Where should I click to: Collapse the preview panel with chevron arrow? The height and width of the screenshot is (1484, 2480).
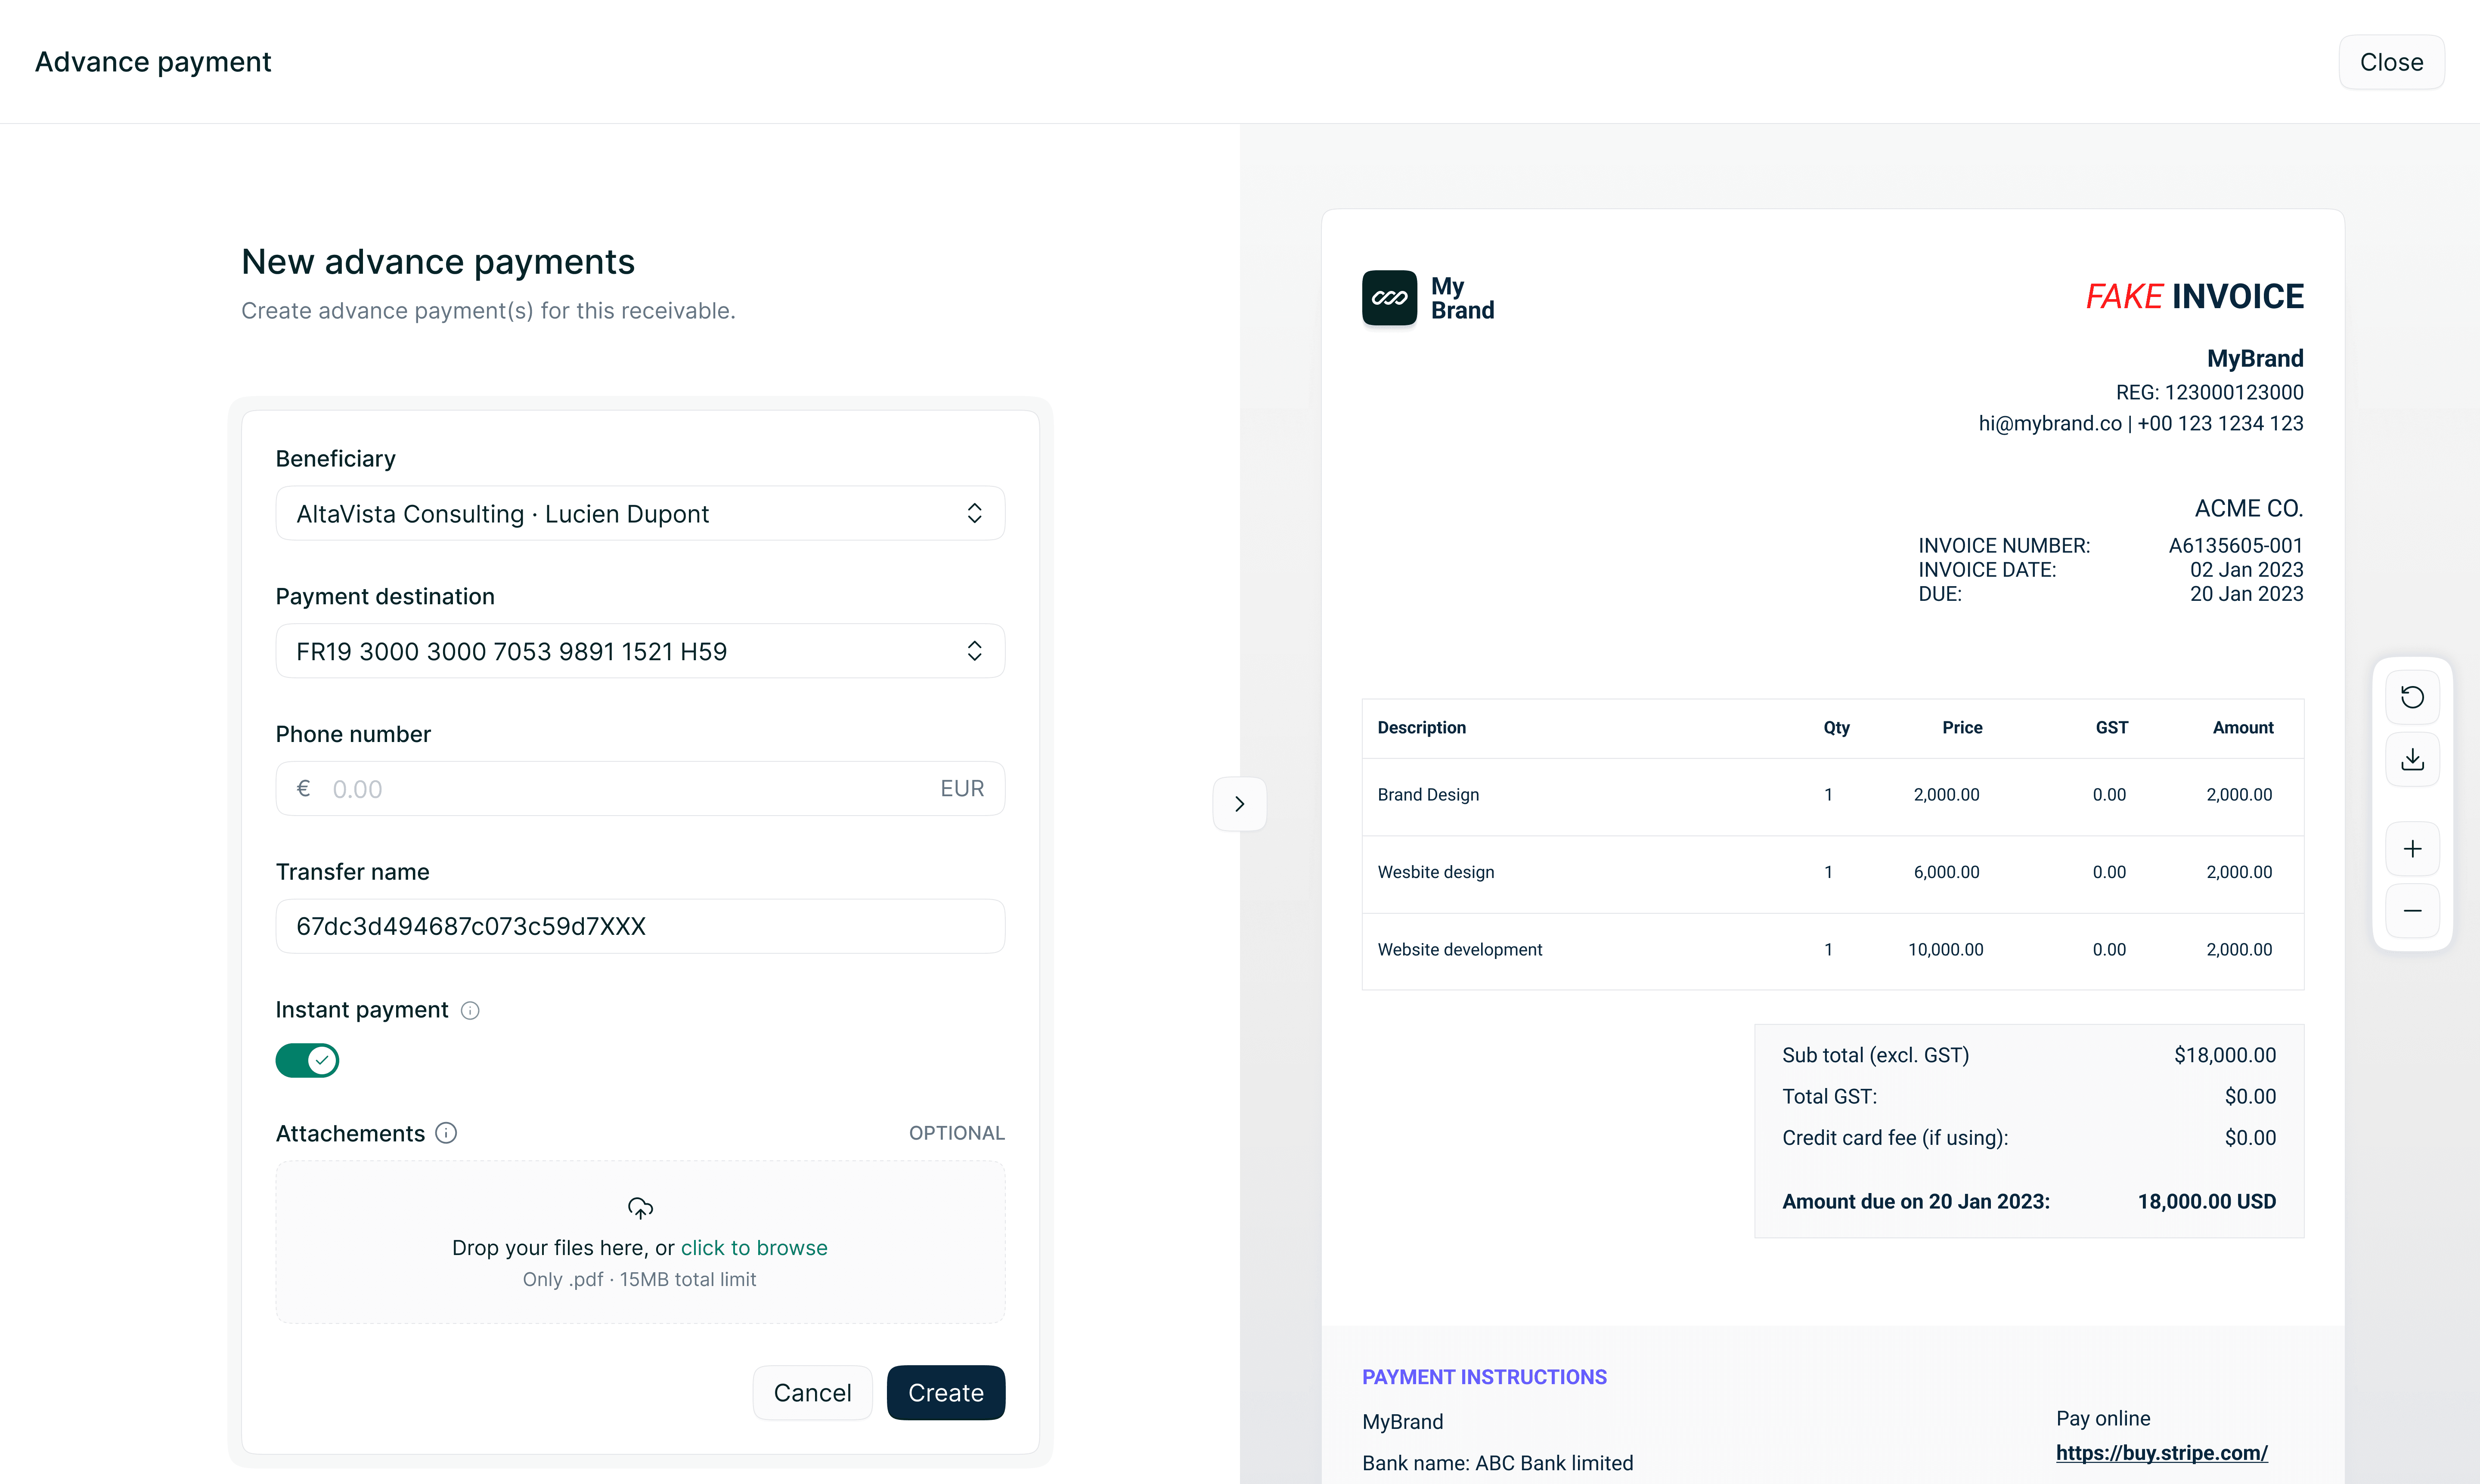(x=1240, y=804)
